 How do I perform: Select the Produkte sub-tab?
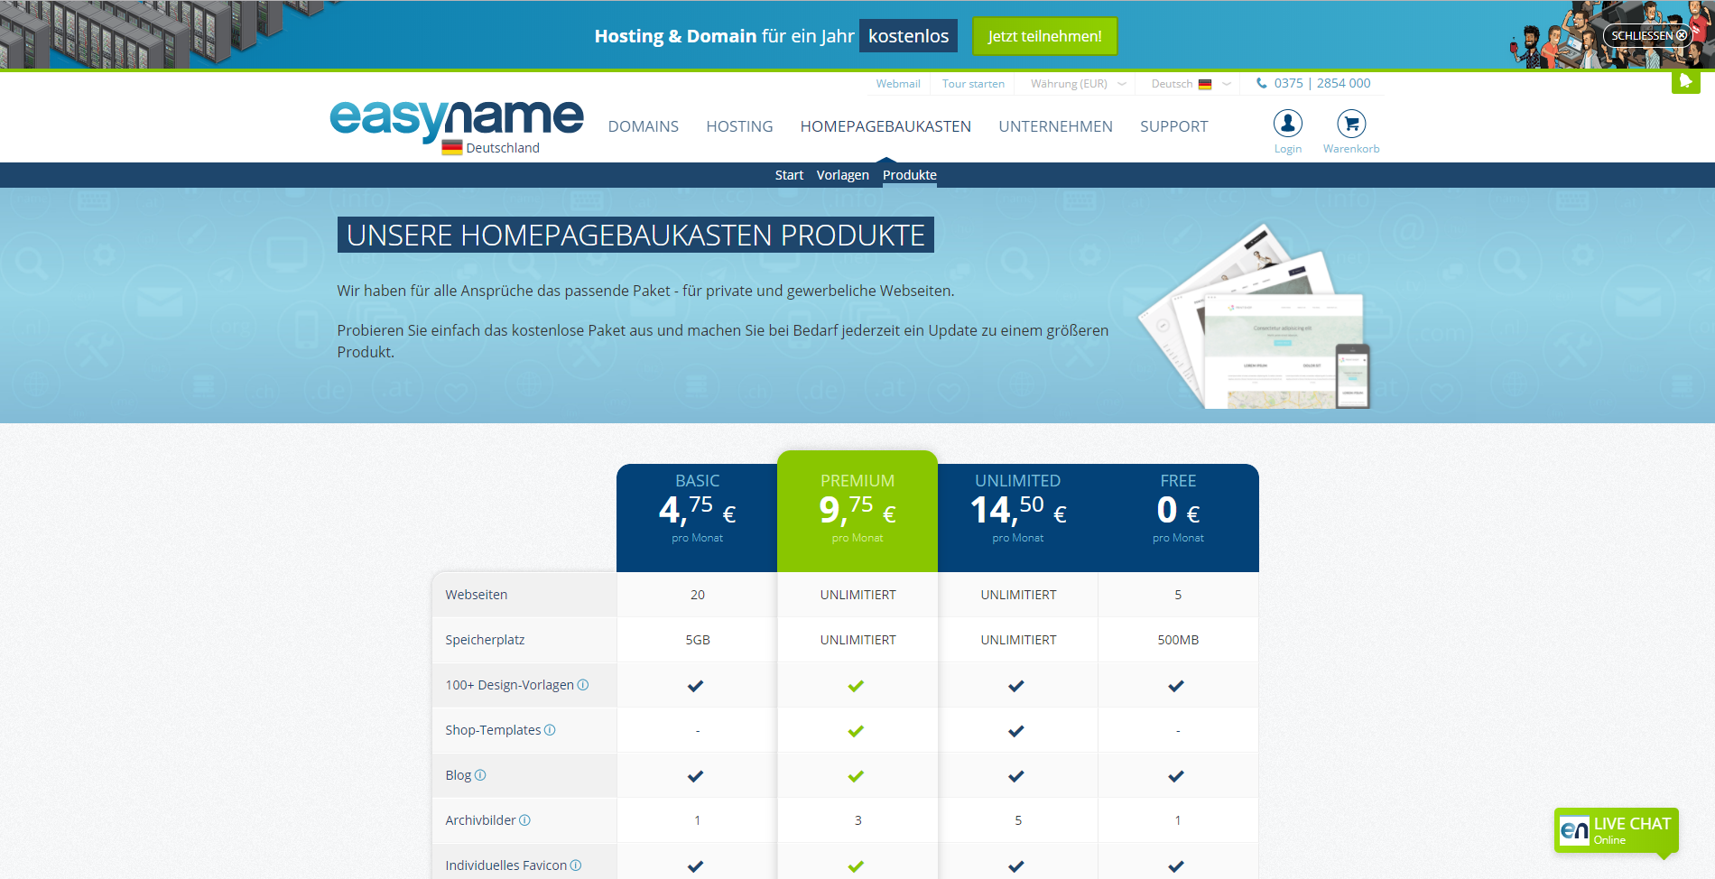910,175
